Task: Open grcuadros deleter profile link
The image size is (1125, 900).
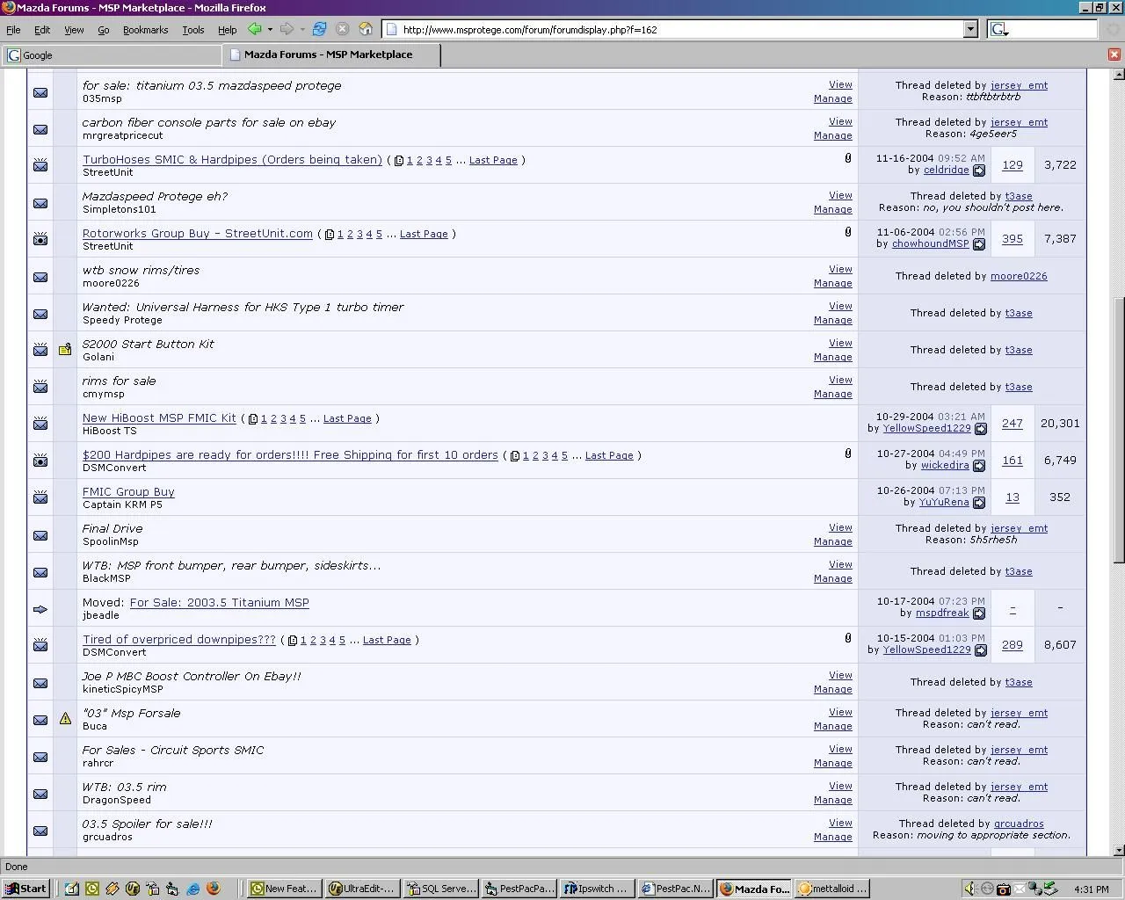Action: [1019, 824]
